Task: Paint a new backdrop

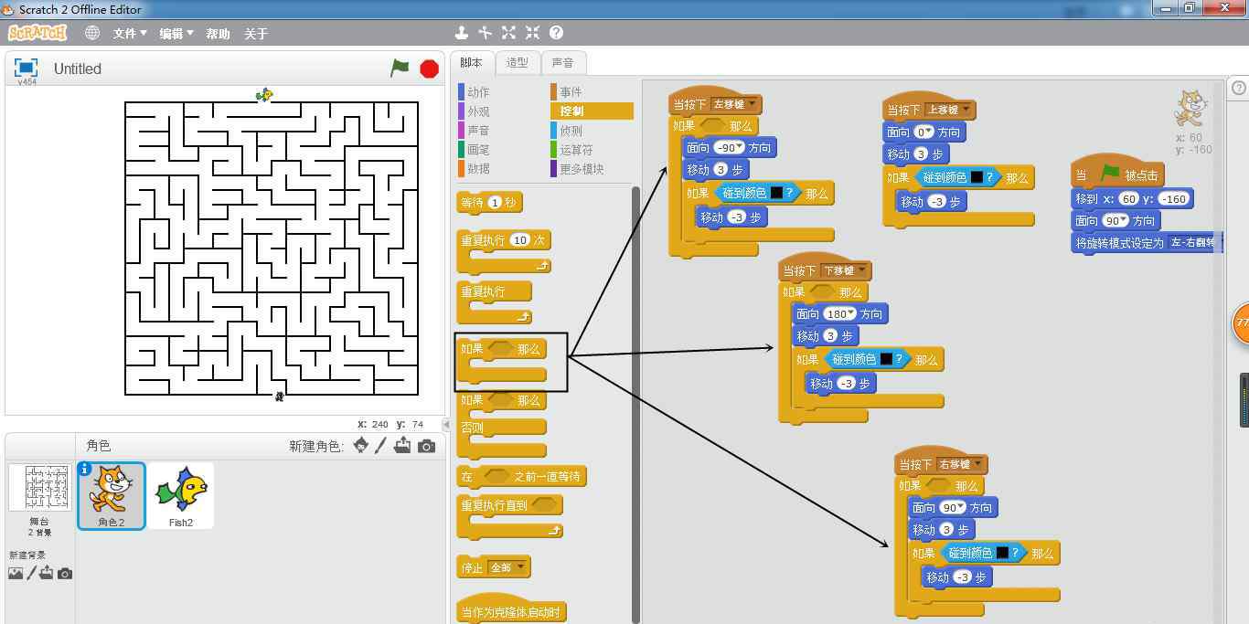Action: click(32, 573)
